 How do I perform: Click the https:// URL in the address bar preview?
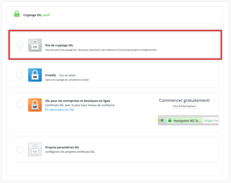pos(211,121)
